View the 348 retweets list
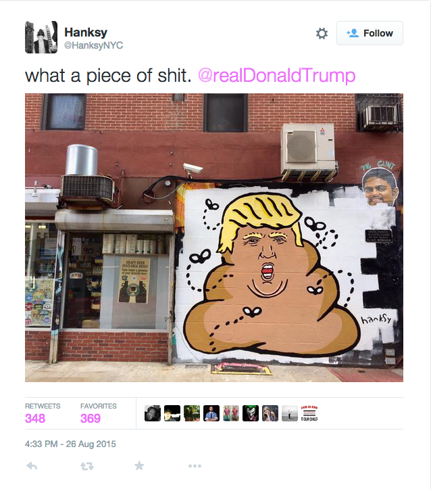Image resolution: width=431 pixels, height=489 pixels. (43, 413)
